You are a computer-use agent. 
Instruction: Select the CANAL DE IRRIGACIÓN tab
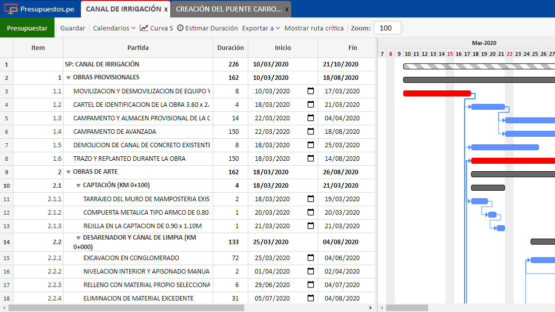[x=123, y=9]
